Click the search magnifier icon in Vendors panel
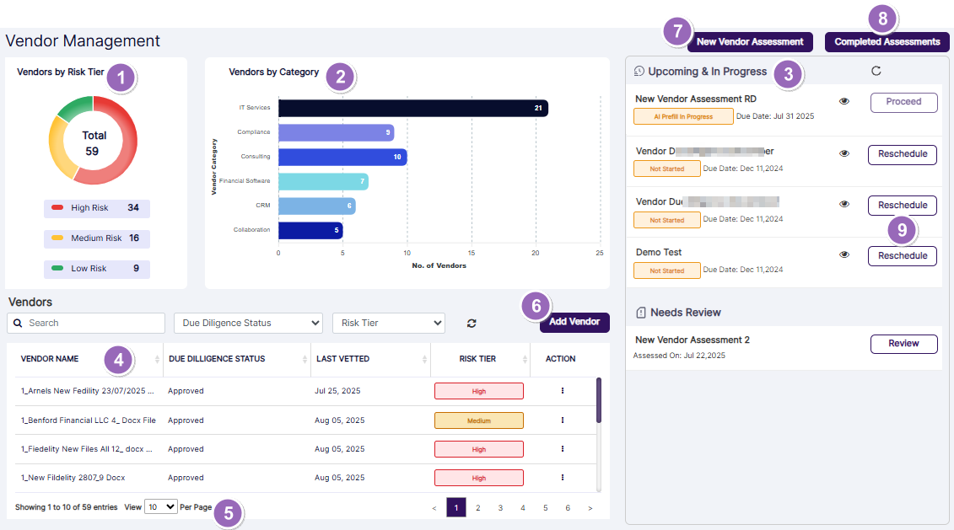The width and height of the screenshot is (954, 530). point(19,323)
